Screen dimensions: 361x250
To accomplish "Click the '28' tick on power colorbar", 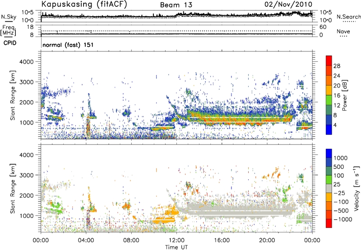I will (337, 66).
